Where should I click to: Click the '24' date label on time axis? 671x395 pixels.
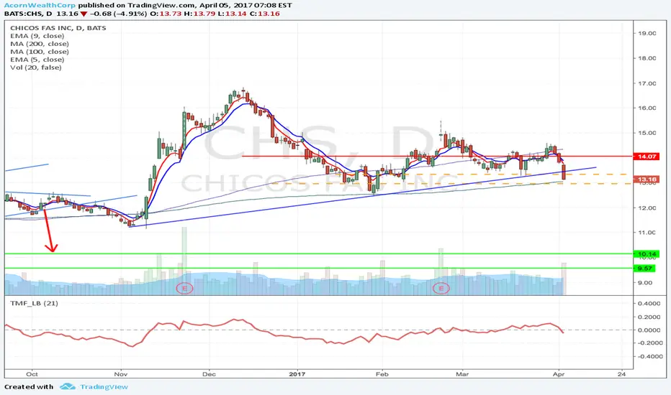tap(622, 374)
